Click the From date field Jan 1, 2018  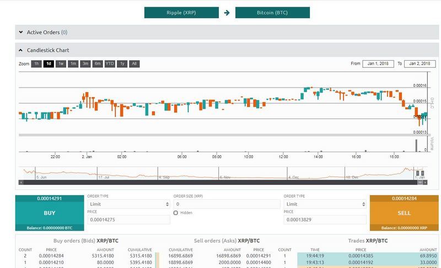pyautogui.click(x=378, y=64)
